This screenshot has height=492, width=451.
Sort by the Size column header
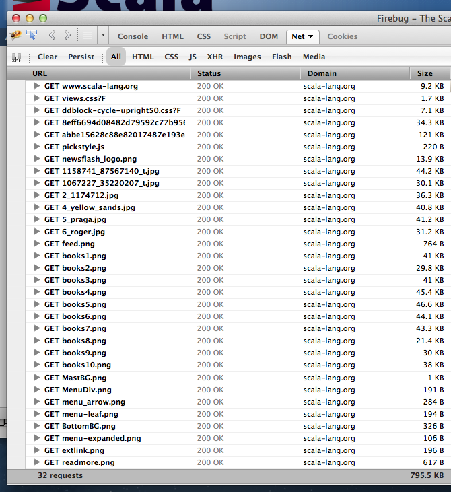point(430,73)
